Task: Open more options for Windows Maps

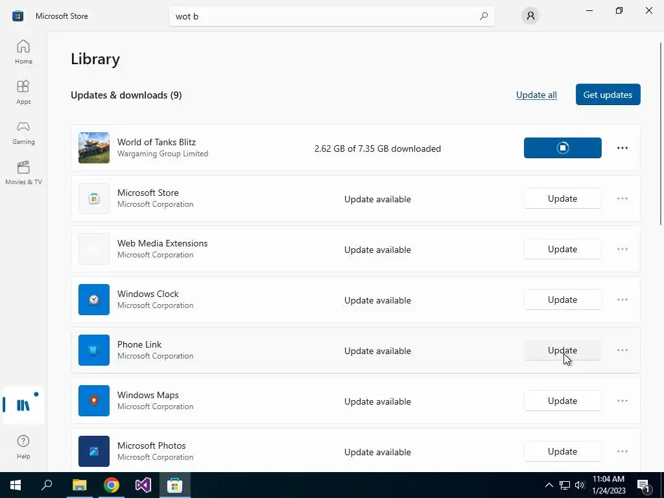Action: [622, 401]
